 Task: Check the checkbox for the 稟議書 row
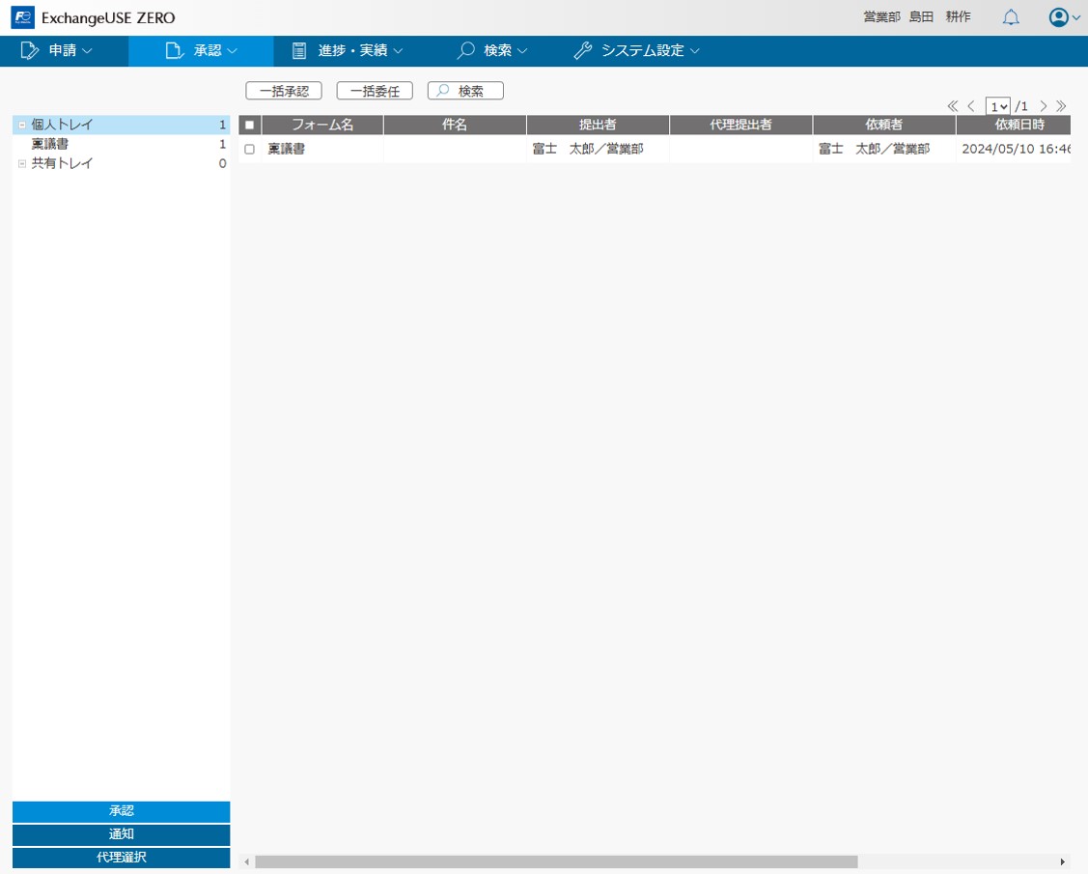coord(249,149)
